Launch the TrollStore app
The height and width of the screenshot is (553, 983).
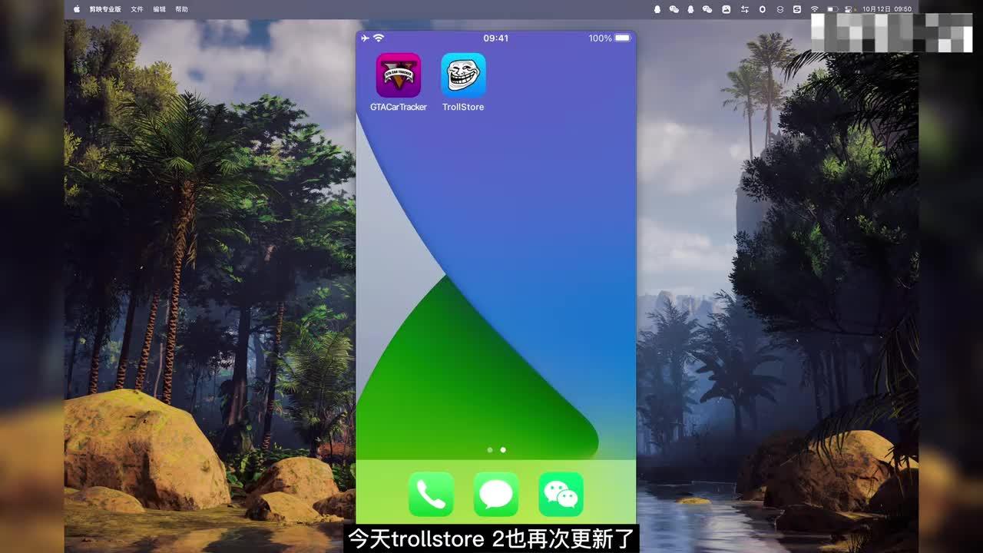point(463,75)
